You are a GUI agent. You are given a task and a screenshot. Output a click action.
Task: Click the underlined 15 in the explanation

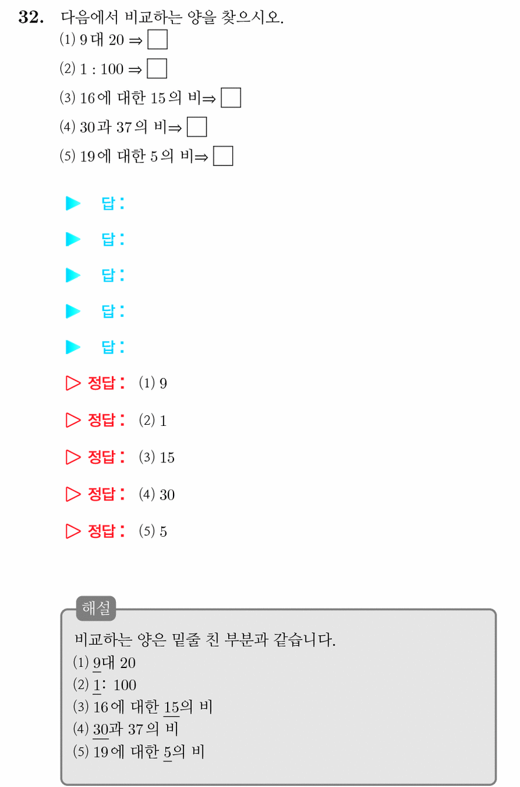(171, 707)
